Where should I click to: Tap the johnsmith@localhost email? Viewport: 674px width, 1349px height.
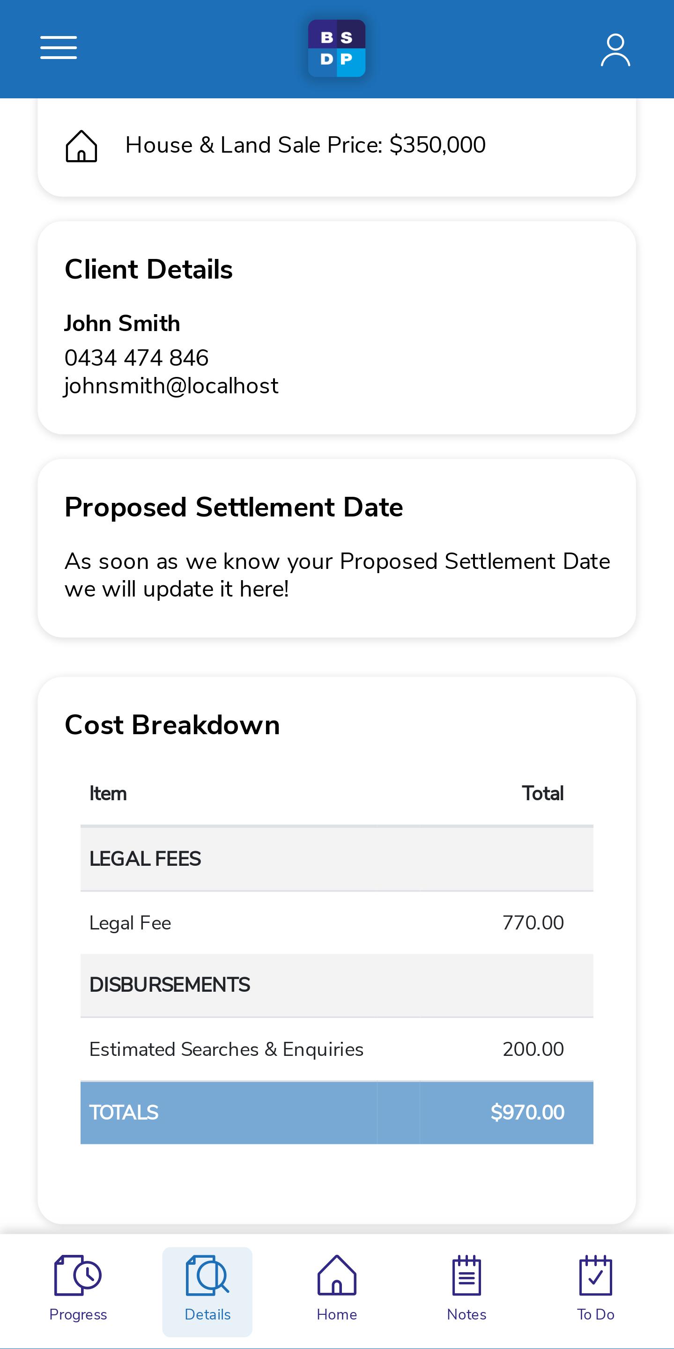pyautogui.click(x=171, y=386)
